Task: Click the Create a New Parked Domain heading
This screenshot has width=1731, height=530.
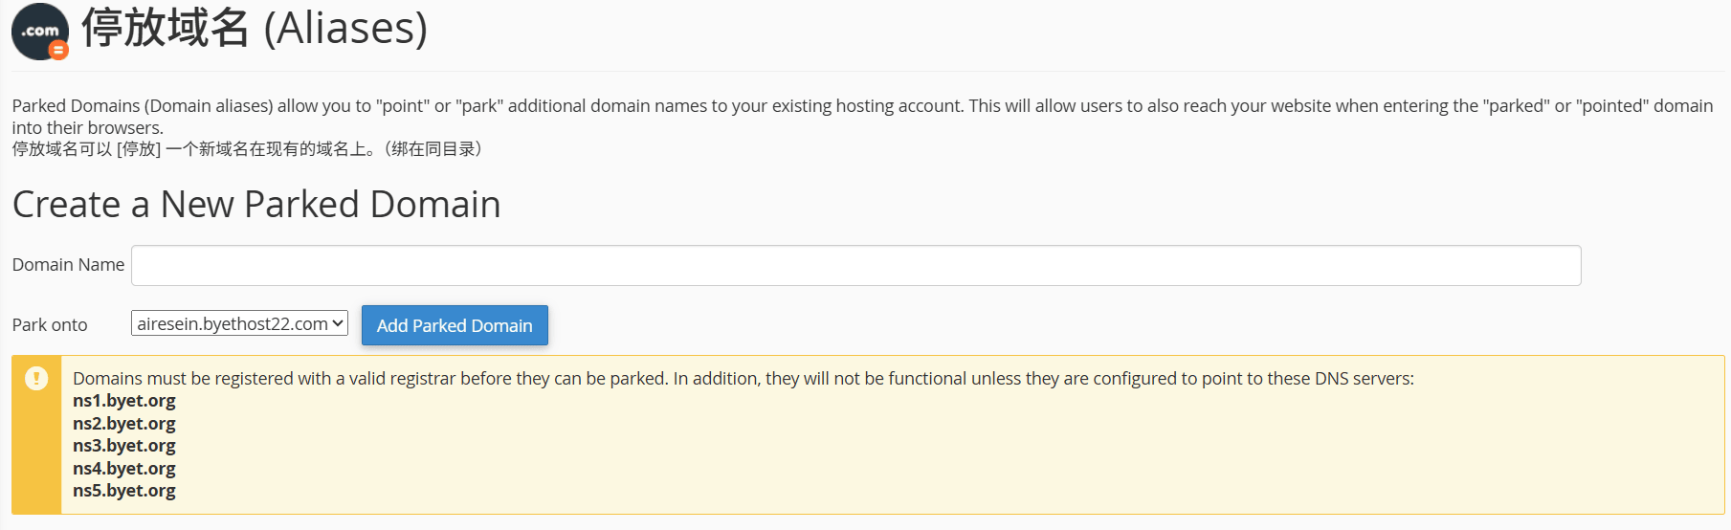Action: pyautogui.click(x=256, y=205)
